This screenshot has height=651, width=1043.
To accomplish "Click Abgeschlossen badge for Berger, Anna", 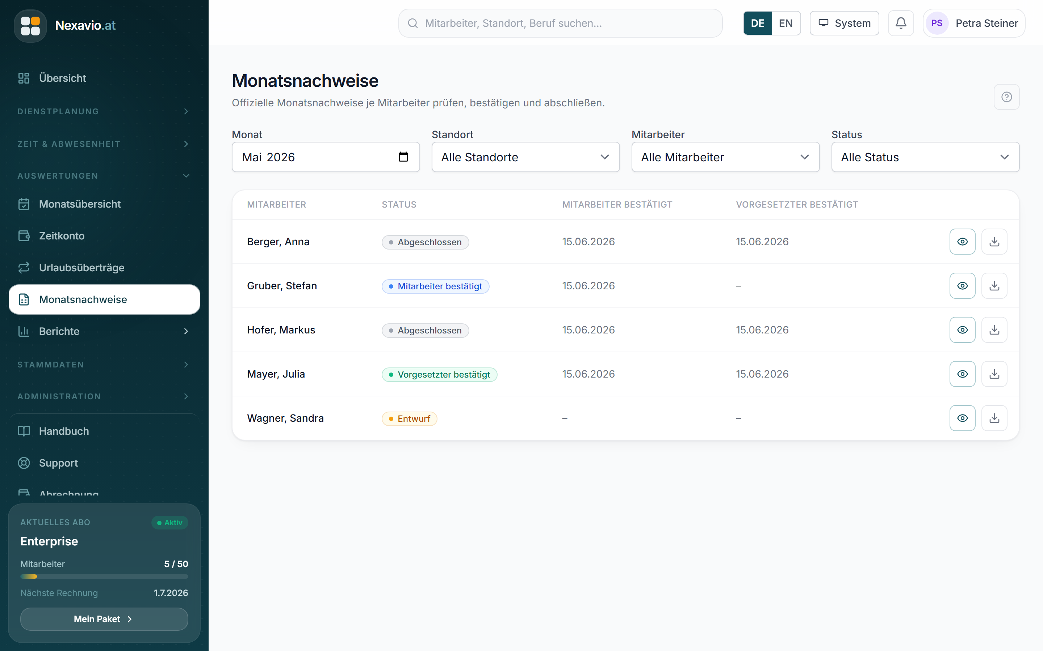I will click(425, 242).
